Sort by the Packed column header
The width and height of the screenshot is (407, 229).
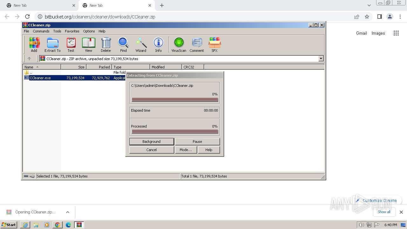pyautogui.click(x=99, y=67)
